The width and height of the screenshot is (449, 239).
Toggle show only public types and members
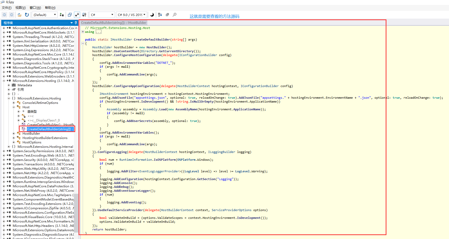pos(70,15)
